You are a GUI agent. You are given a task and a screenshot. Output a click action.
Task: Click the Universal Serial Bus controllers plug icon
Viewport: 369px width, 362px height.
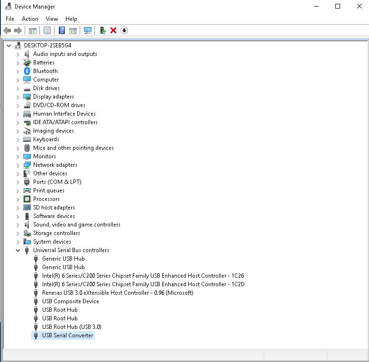pyautogui.click(x=27, y=250)
